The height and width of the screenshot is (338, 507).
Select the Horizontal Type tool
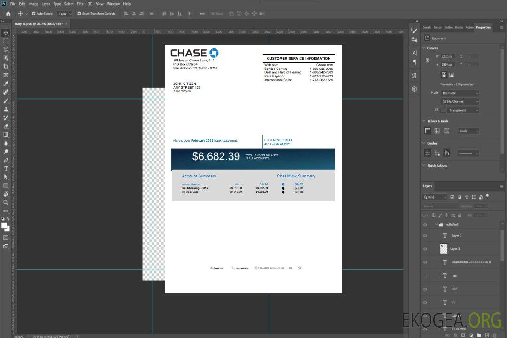pos(6,169)
